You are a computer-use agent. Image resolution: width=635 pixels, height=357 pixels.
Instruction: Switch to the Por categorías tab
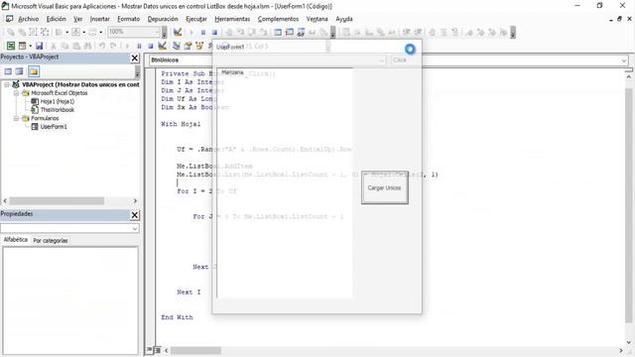click(x=51, y=240)
